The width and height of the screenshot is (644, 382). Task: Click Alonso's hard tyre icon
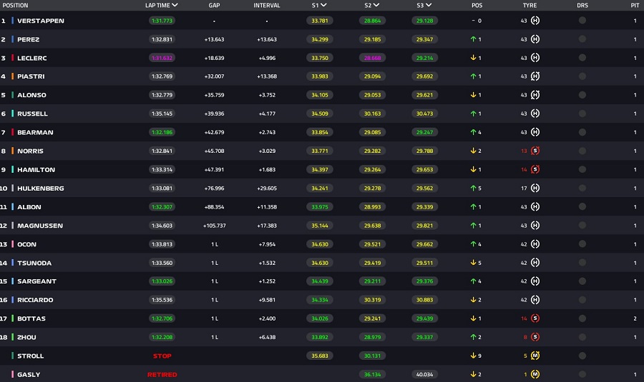(x=535, y=95)
